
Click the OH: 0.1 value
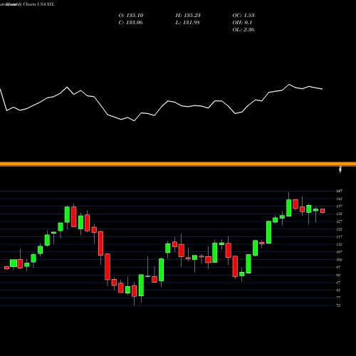coord(242,23)
